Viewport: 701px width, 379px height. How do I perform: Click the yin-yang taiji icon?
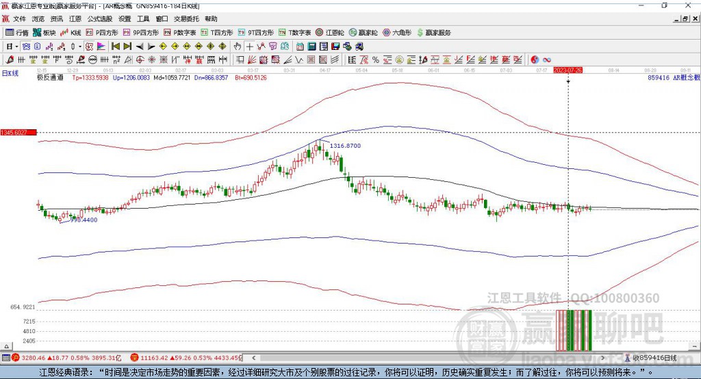(535, 60)
